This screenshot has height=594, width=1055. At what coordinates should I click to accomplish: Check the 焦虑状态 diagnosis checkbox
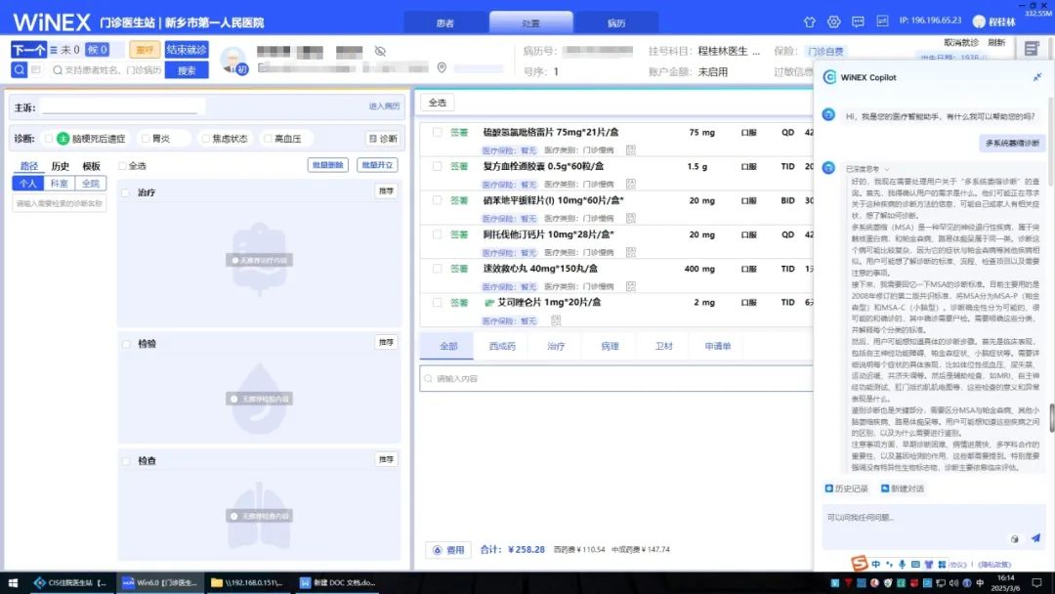click(x=206, y=139)
